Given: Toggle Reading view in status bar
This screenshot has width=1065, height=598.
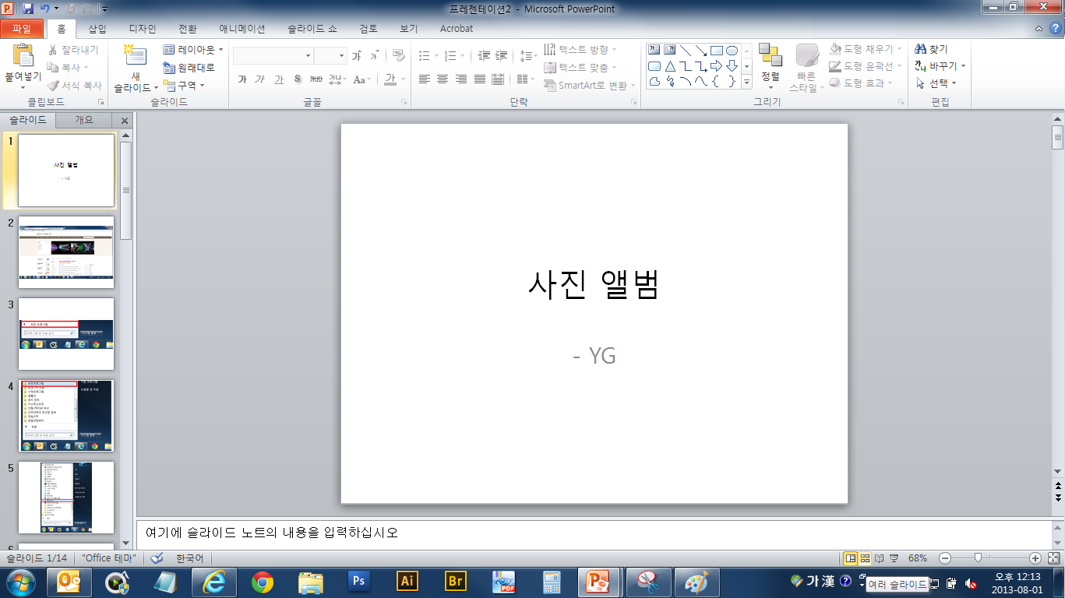Looking at the screenshot, I should [x=880, y=558].
